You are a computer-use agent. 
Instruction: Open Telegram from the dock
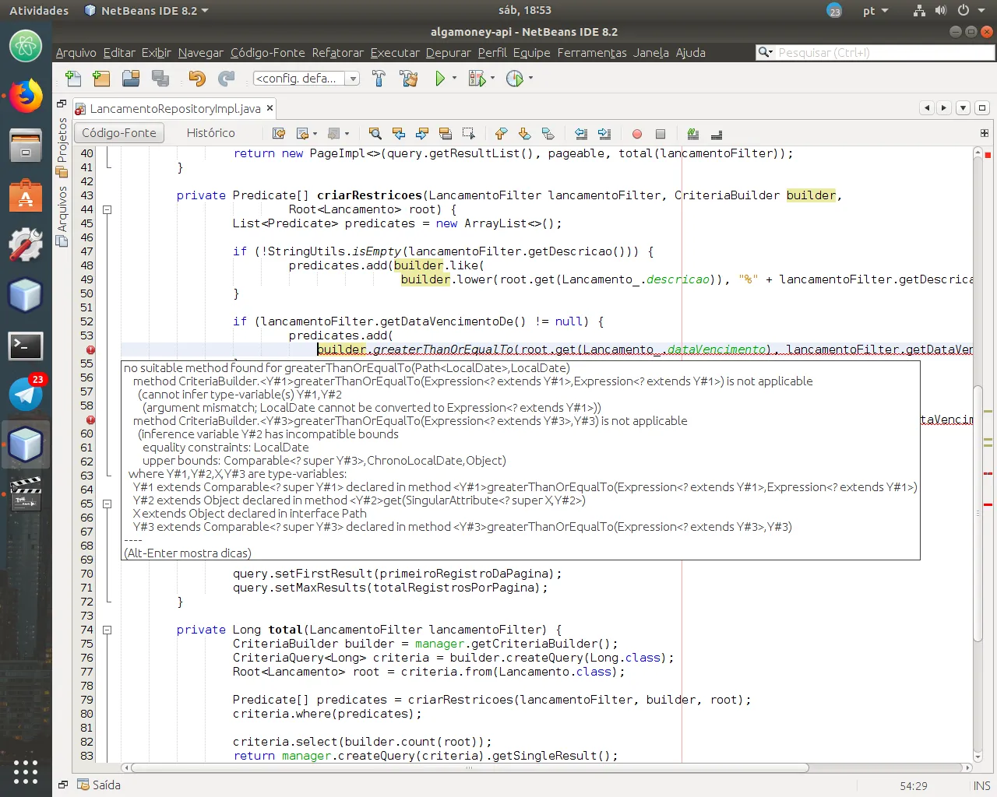26,395
